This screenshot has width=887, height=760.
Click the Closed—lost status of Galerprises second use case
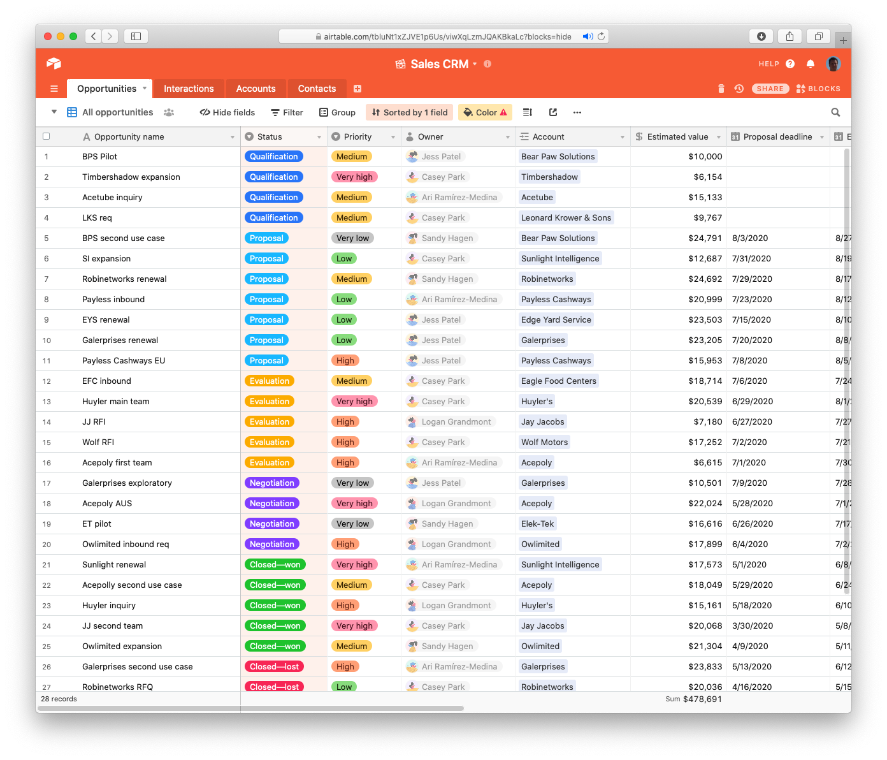274,666
